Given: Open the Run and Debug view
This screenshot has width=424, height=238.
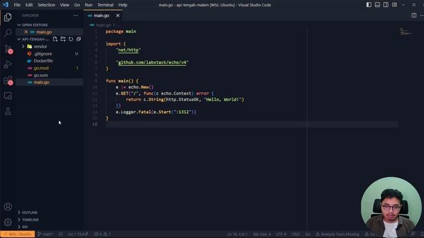Looking at the screenshot, I should click(x=8, y=65).
